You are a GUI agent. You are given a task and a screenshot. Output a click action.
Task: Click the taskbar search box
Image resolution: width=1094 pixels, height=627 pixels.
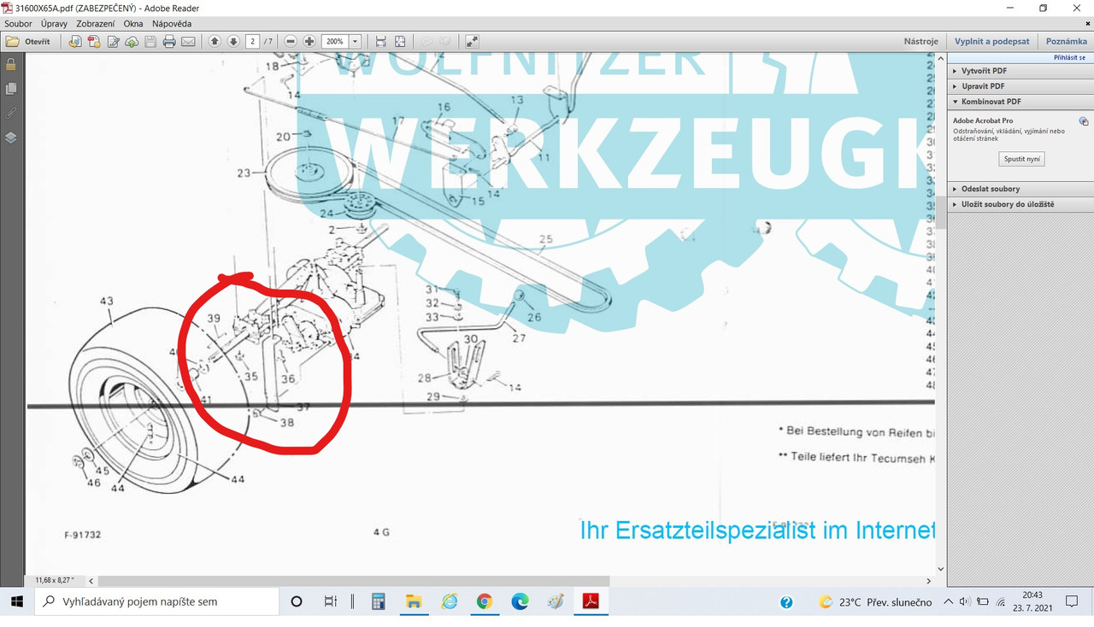(157, 601)
